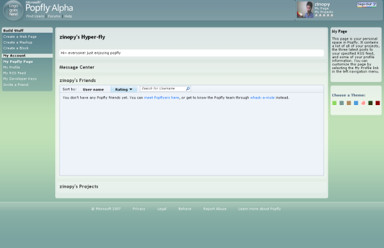The height and width of the screenshot is (248, 384).
Task: Select Create a Block
Action: pyautogui.click(x=16, y=48)
